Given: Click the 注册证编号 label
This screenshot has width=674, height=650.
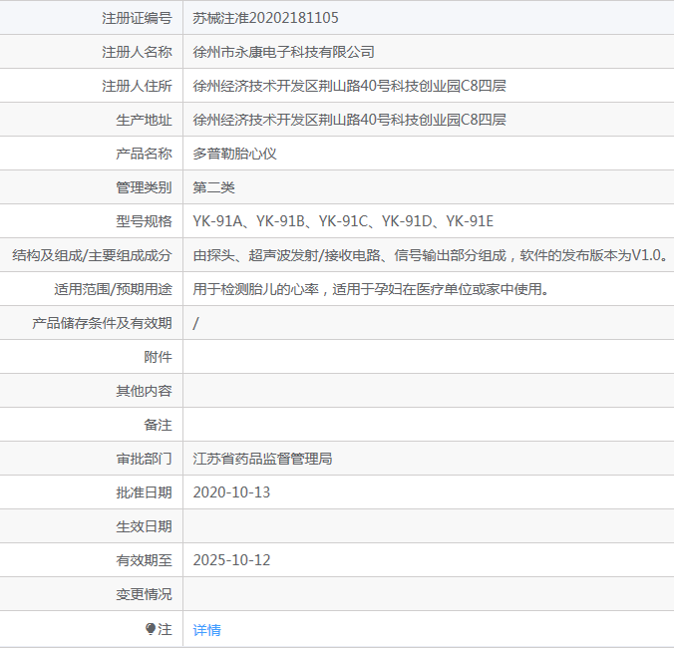Looking at the screenshot, I should pyautogui.click(x=137, y=18).
